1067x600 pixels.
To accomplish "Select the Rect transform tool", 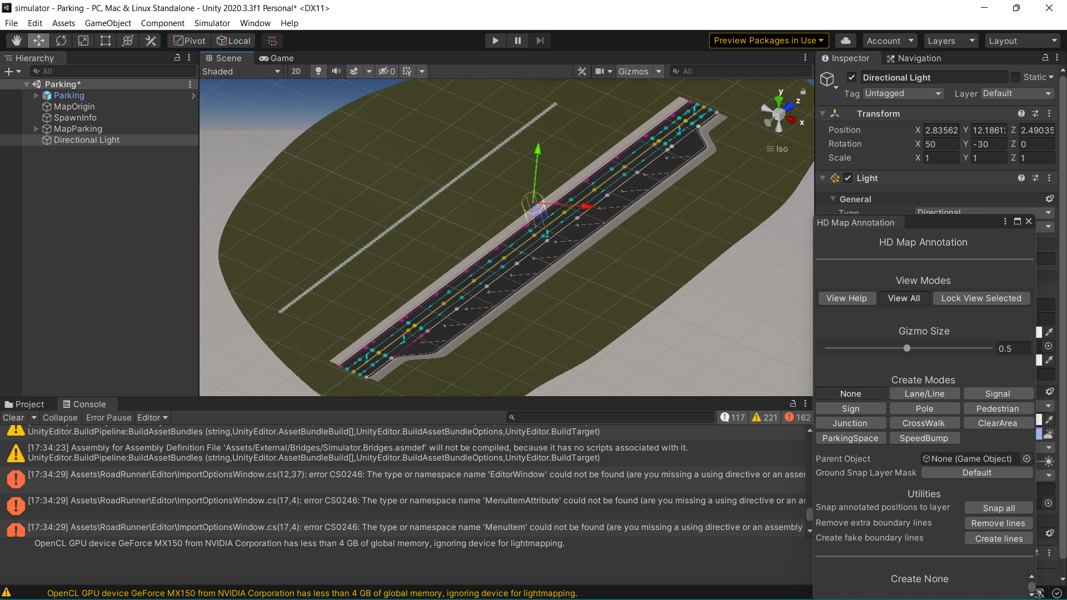I will [106, 41].
